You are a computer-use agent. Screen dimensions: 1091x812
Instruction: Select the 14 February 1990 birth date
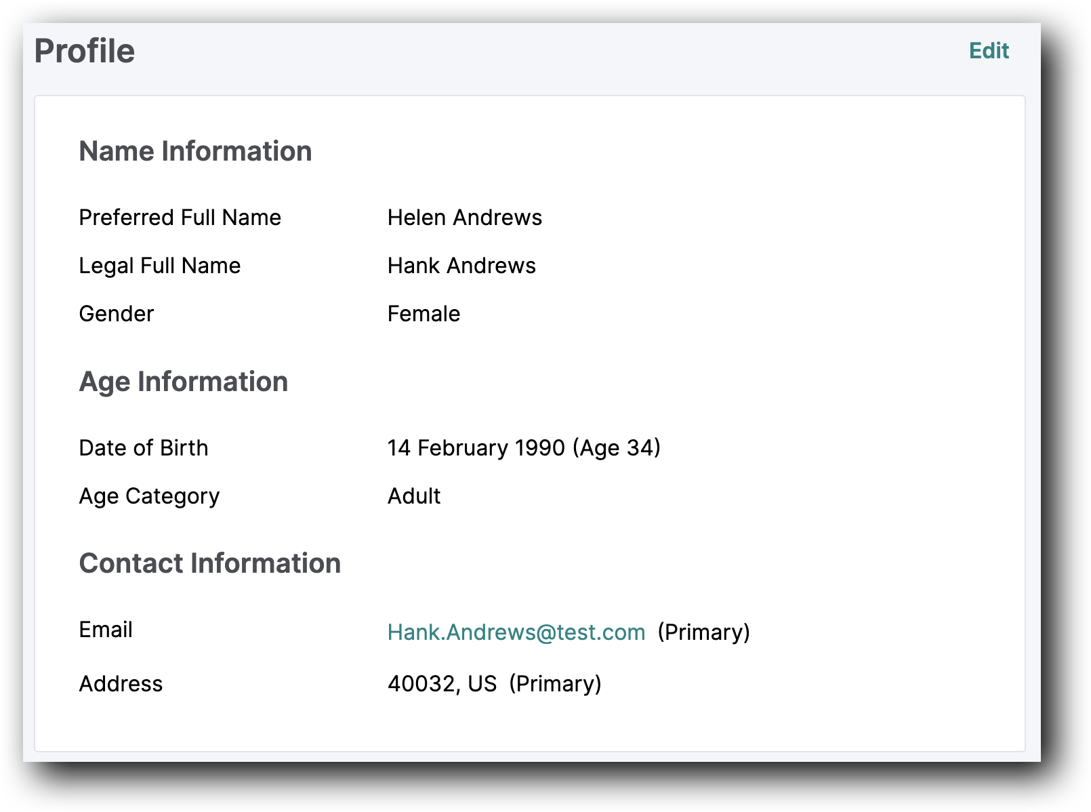pyautogui.click(x=476, y=448)
